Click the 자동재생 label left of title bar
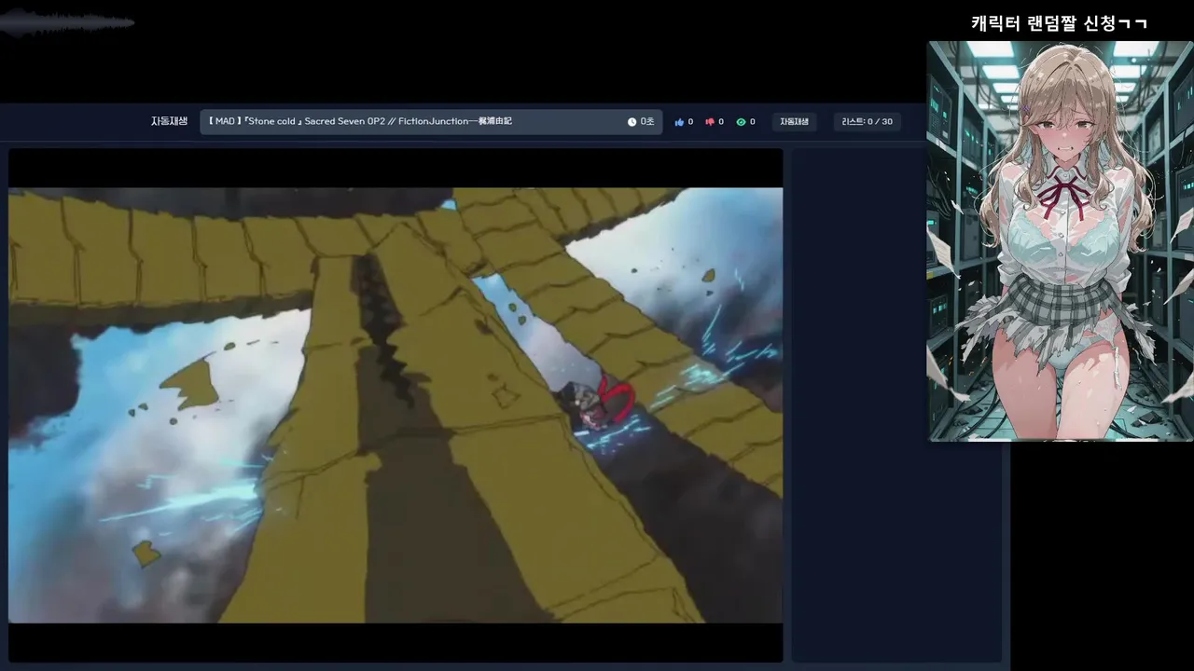 pyautogui.click(x=169, y=121)
